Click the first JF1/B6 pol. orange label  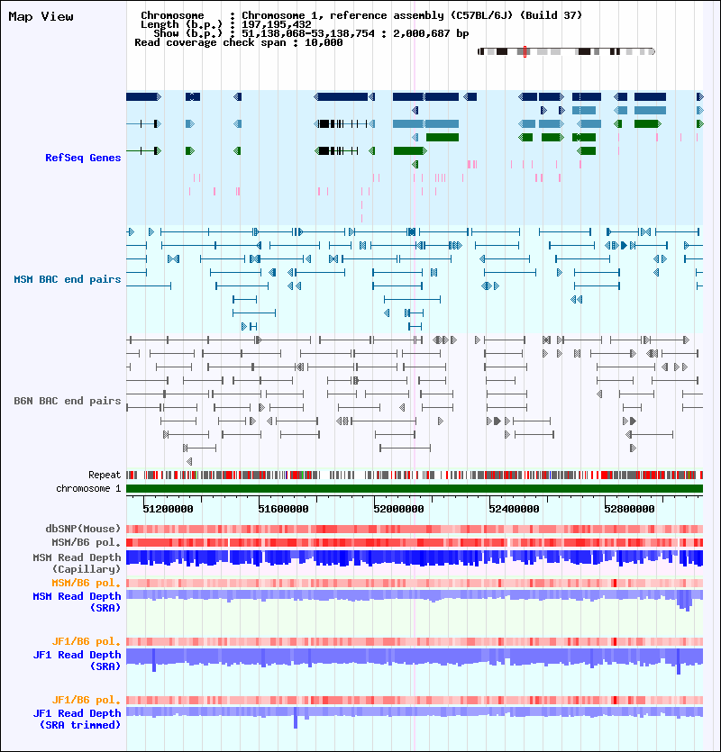[87, 641]
